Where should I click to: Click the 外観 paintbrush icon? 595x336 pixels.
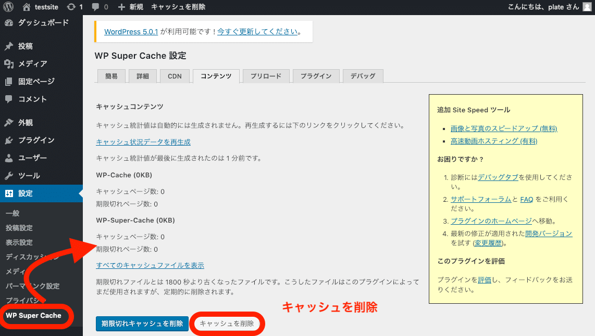tap(9, 123)
